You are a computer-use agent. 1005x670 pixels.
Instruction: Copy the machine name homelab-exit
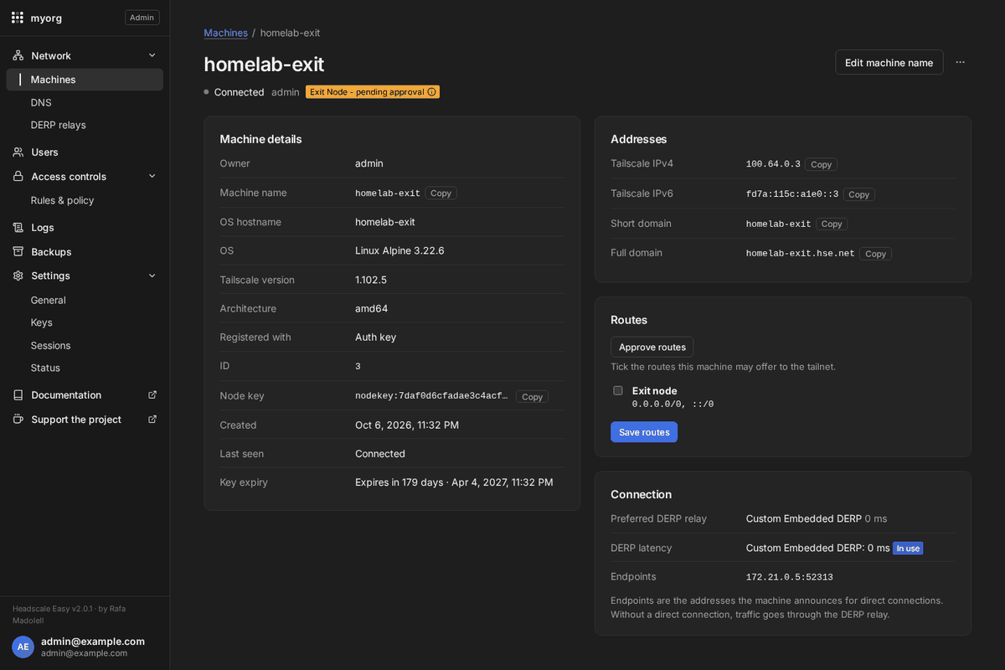(x=441, y=193)
